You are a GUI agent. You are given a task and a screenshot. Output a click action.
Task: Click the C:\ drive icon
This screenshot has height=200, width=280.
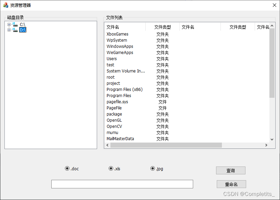pyautogui.click(x=15, y=25)
